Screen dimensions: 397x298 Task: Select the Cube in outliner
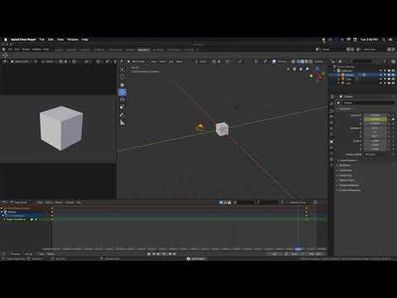348,79
